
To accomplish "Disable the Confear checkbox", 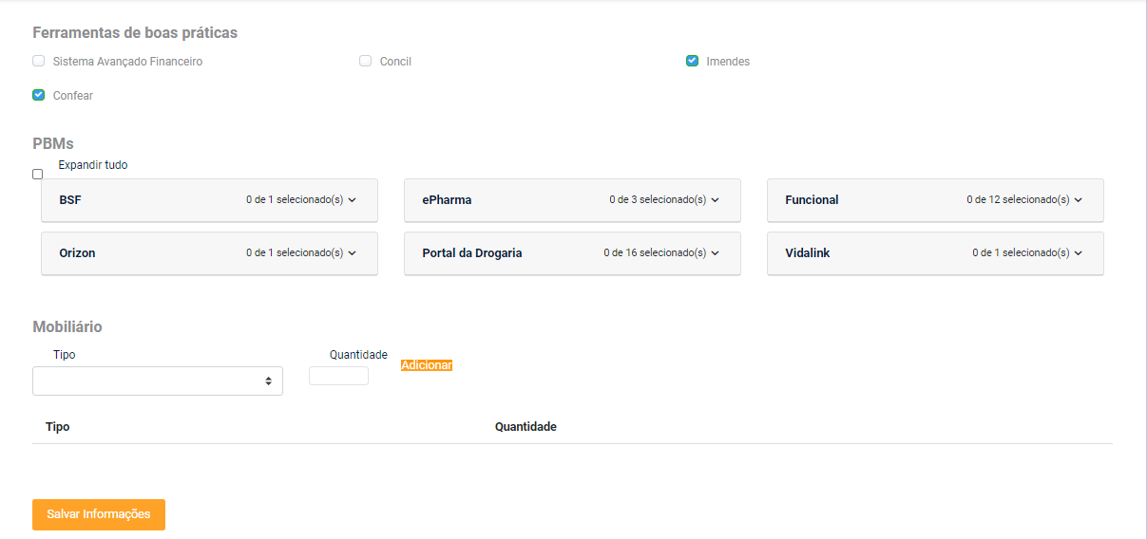I will click(x=39, y=95).
